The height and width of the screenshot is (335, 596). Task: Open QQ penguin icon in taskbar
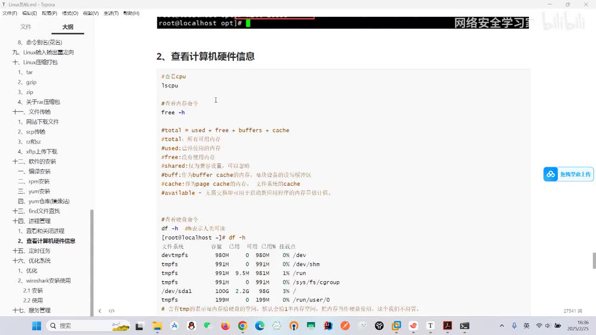(191, 326)
